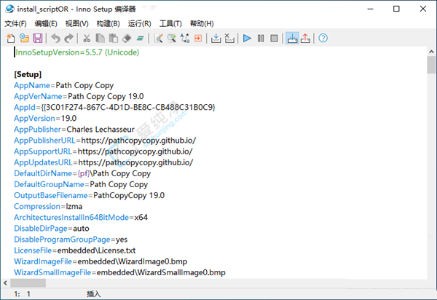Screen dimensions: 437x300
Task: Open the 编辑(E) menu
Action: pos(46,24)
